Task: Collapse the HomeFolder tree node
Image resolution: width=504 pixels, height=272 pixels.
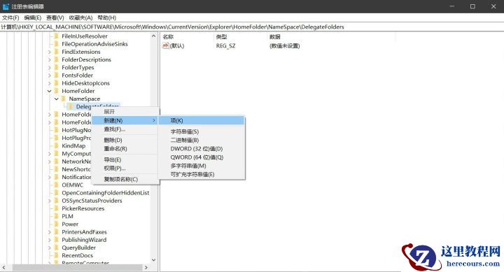Action: point(49,91)
